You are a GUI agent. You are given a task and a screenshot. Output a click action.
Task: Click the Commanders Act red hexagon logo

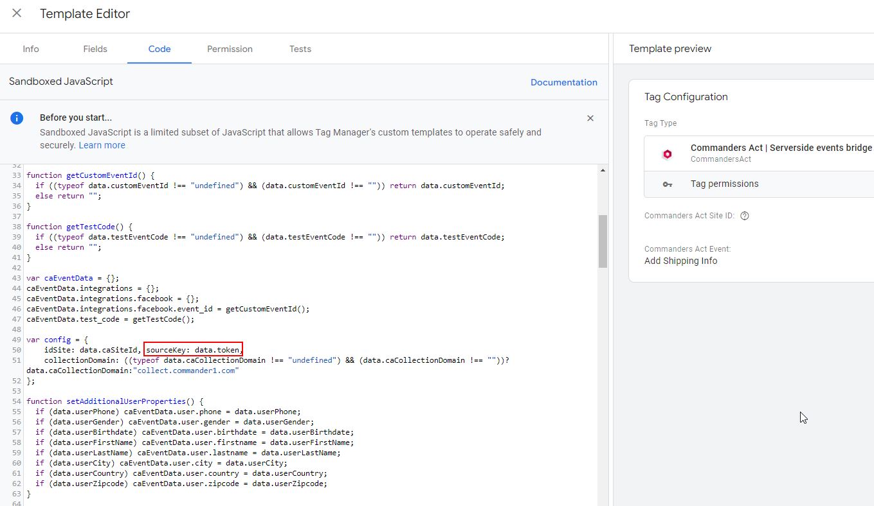tap(668, 154)
